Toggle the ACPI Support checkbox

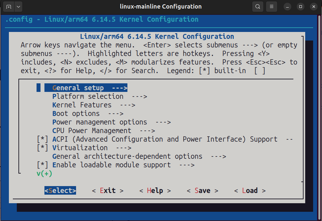(x=42, y=139)
